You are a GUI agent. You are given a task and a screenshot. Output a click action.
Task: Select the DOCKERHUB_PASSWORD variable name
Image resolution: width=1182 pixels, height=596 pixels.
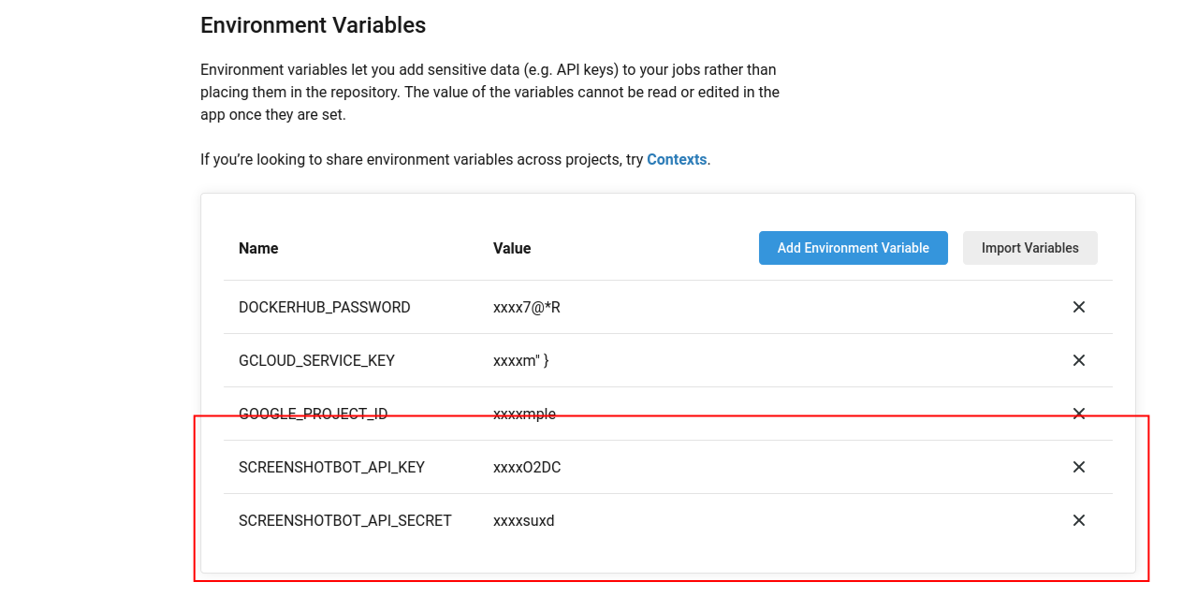click(325, 307)
